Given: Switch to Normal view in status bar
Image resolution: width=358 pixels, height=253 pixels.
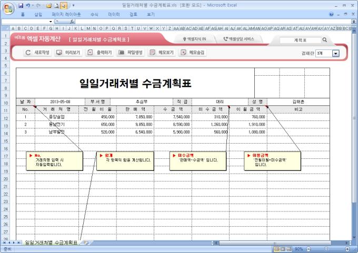Looking at the screenshot, I should click(x=277, y=249).
